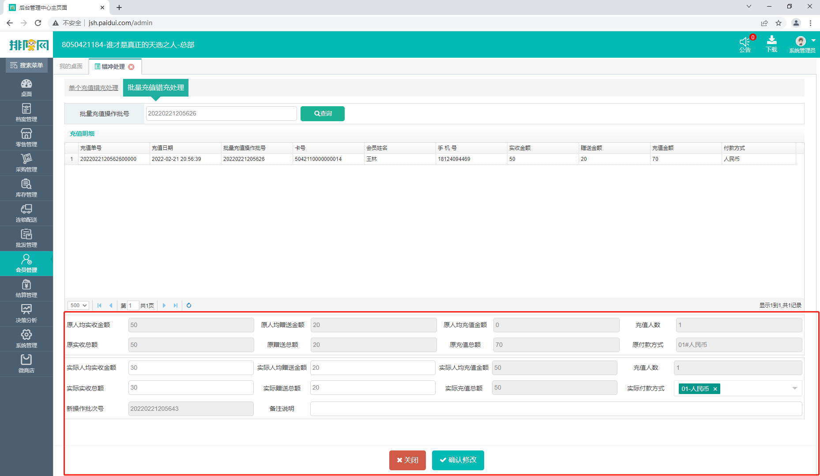Click the 卡号 column header
This screenshot has height=476, width=820.
(x=328, y=148)
